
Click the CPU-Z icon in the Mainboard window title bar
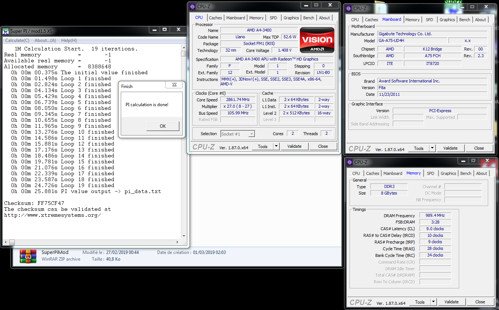point(348,8)
